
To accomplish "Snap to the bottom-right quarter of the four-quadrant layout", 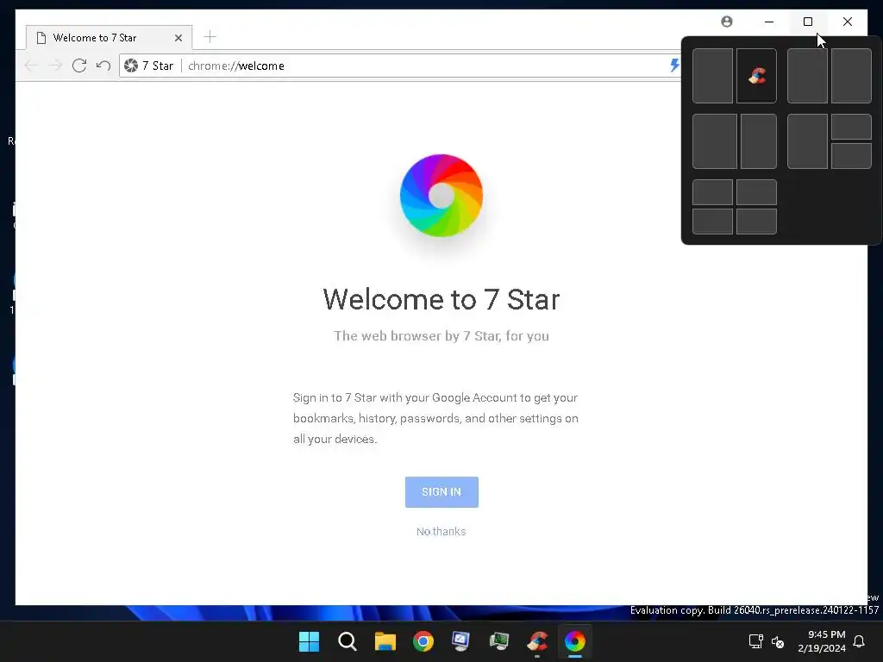I will point(756,222).
